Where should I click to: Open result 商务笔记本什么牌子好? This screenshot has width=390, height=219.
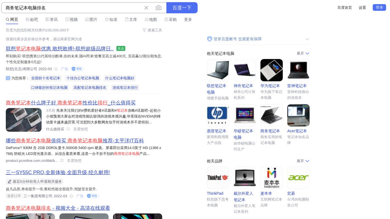click(x=71, y=103)
